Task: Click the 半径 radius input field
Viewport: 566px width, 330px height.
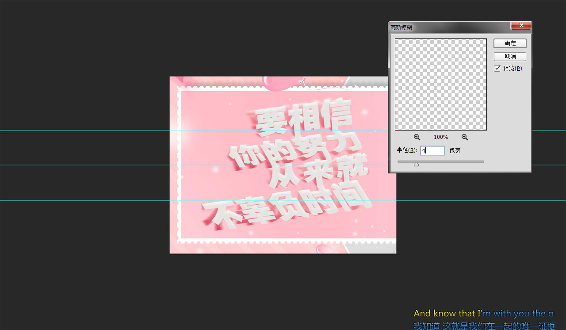Action: pos(432,150)
